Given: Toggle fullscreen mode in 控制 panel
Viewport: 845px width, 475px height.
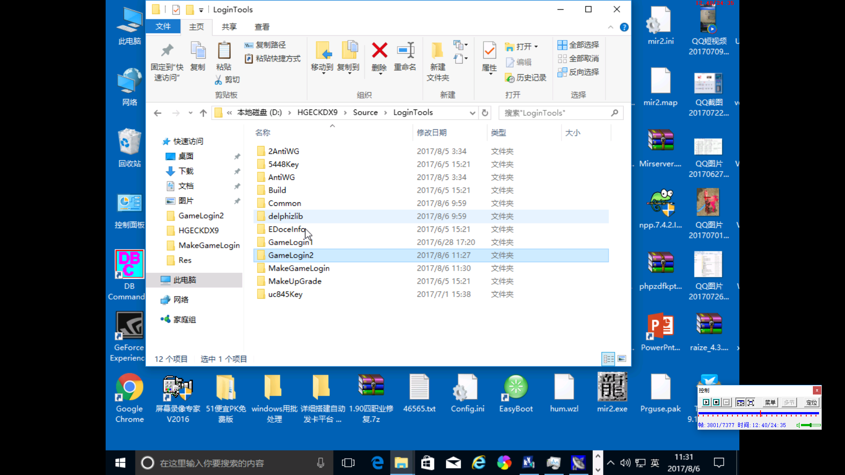Looking at the screenshot, I should 751,402.
